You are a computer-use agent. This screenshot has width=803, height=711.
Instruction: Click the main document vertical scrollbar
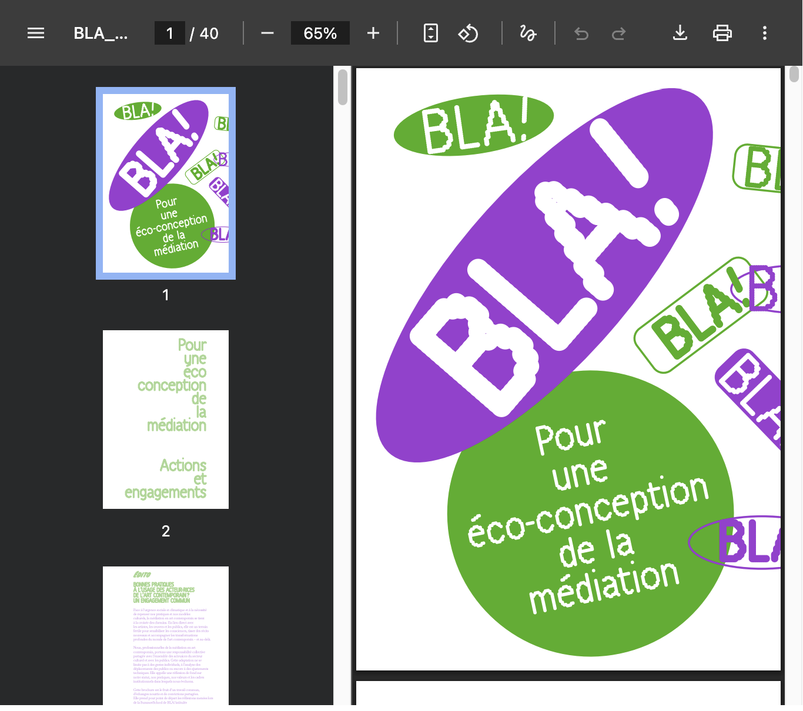click(794, 75)
